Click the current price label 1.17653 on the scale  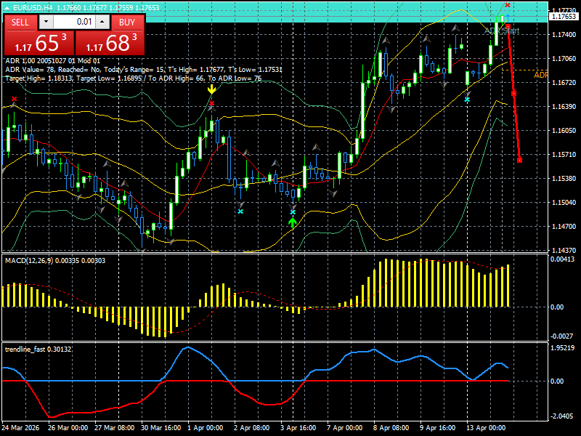[x=564, y=17]
